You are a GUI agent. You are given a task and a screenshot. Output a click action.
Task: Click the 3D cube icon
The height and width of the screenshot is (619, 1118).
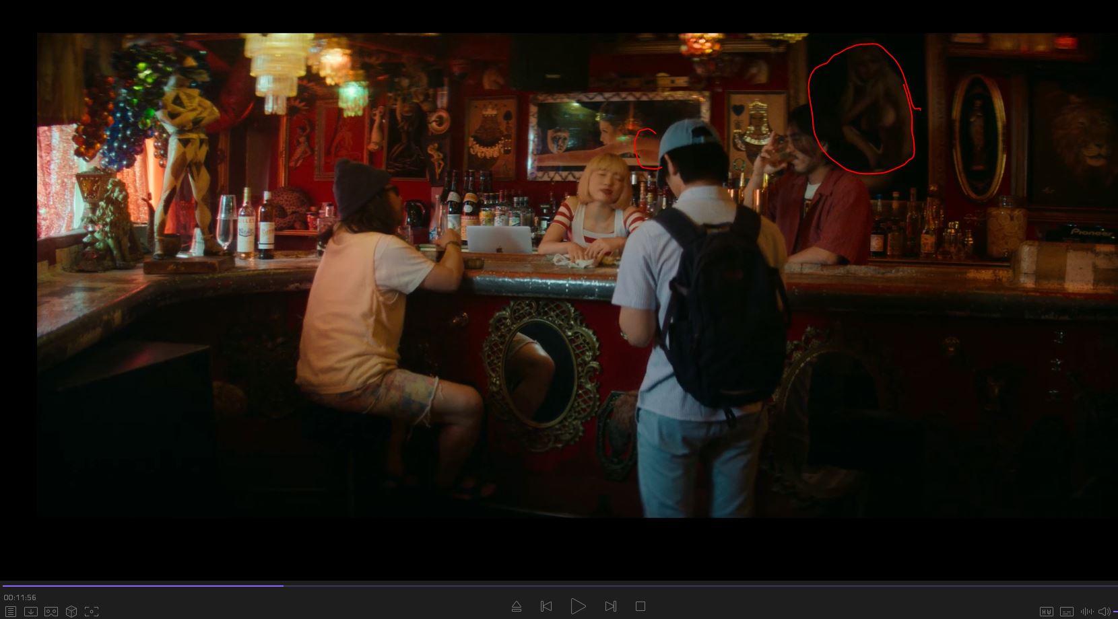click(71, 612)
